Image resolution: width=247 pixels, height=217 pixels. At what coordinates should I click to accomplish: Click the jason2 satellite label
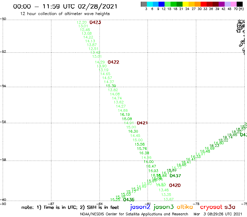point(140,207)
